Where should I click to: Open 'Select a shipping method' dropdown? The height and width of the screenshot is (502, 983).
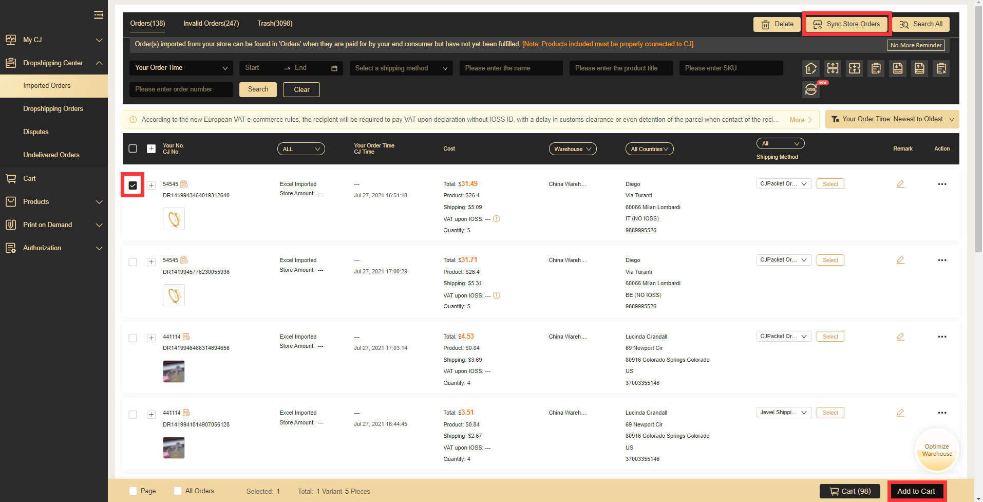pyautogui.click(x=401, y=68)
